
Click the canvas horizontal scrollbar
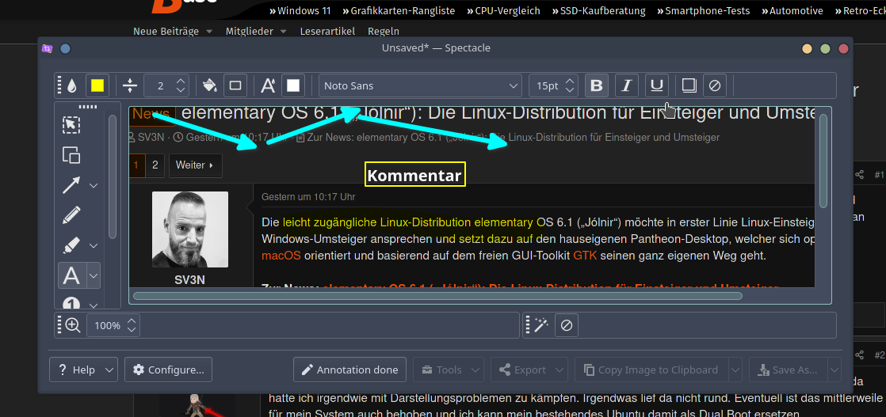point(437,296)
